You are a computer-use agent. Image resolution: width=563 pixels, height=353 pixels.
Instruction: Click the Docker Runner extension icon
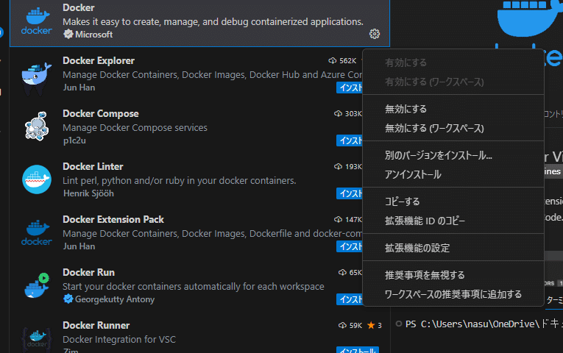(37, 338)
